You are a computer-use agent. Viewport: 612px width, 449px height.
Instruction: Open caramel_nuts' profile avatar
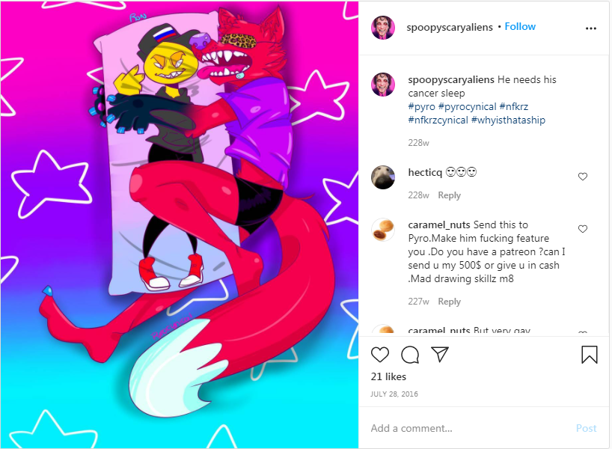point(383,230)
